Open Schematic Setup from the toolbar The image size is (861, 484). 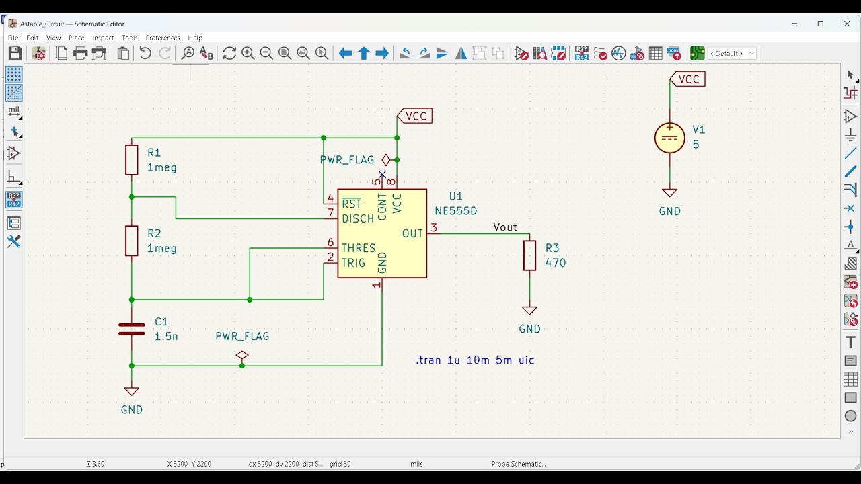tap(38, 53)
